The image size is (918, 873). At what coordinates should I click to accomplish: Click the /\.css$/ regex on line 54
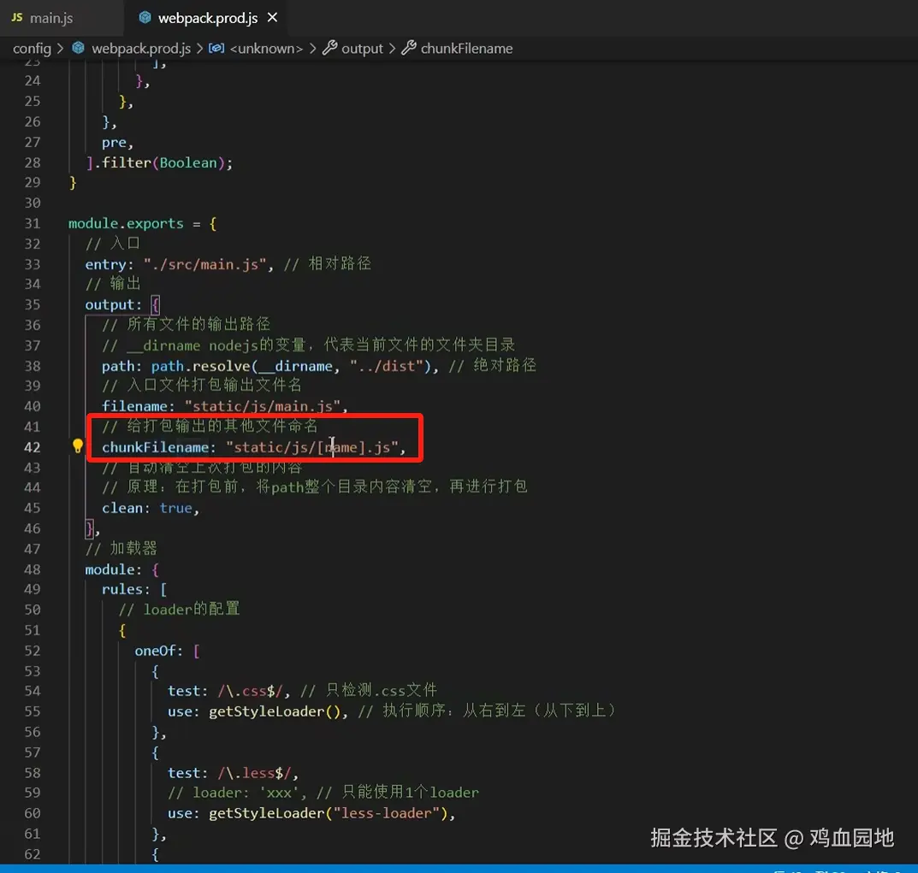pos(251,692)
